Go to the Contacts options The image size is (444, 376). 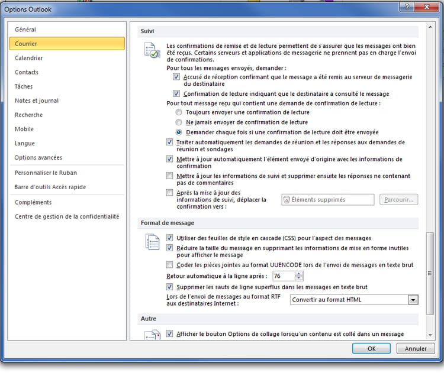[x=67, y=72]
